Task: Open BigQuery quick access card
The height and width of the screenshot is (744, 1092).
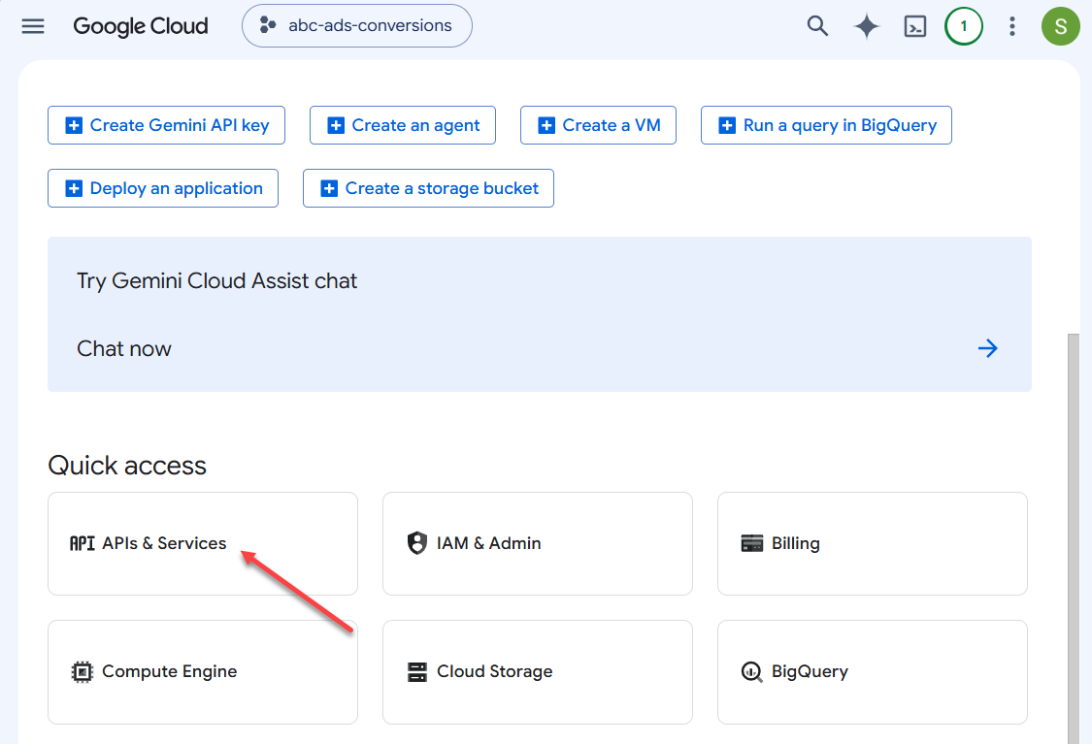Action: coord(872,672)
